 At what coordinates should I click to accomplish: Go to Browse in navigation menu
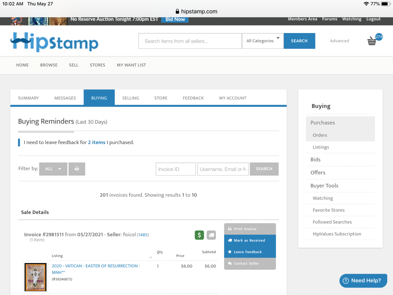click(49, 65)
